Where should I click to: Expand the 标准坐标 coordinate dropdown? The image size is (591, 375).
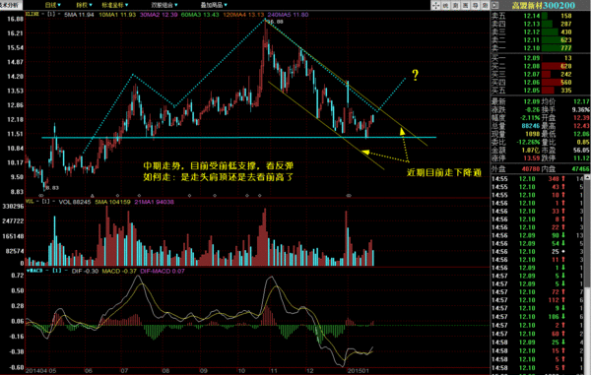point(115,5)
